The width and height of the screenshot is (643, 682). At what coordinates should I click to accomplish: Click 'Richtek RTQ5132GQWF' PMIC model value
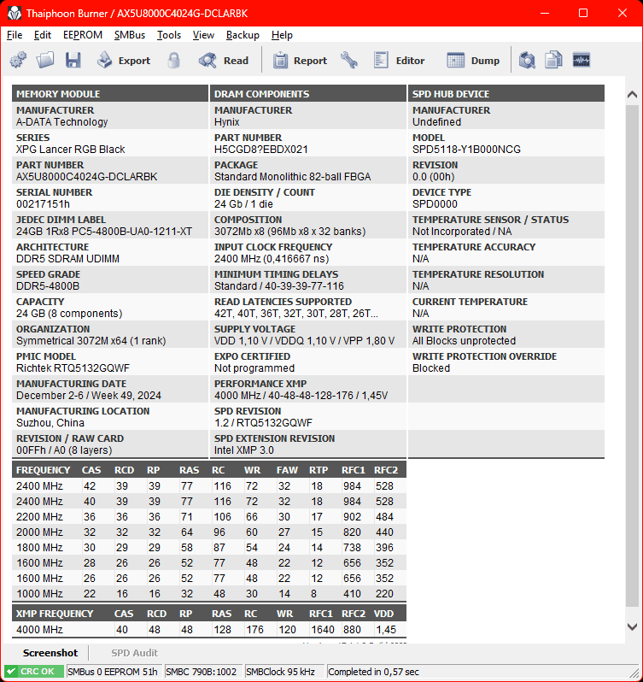pos(73,368)
